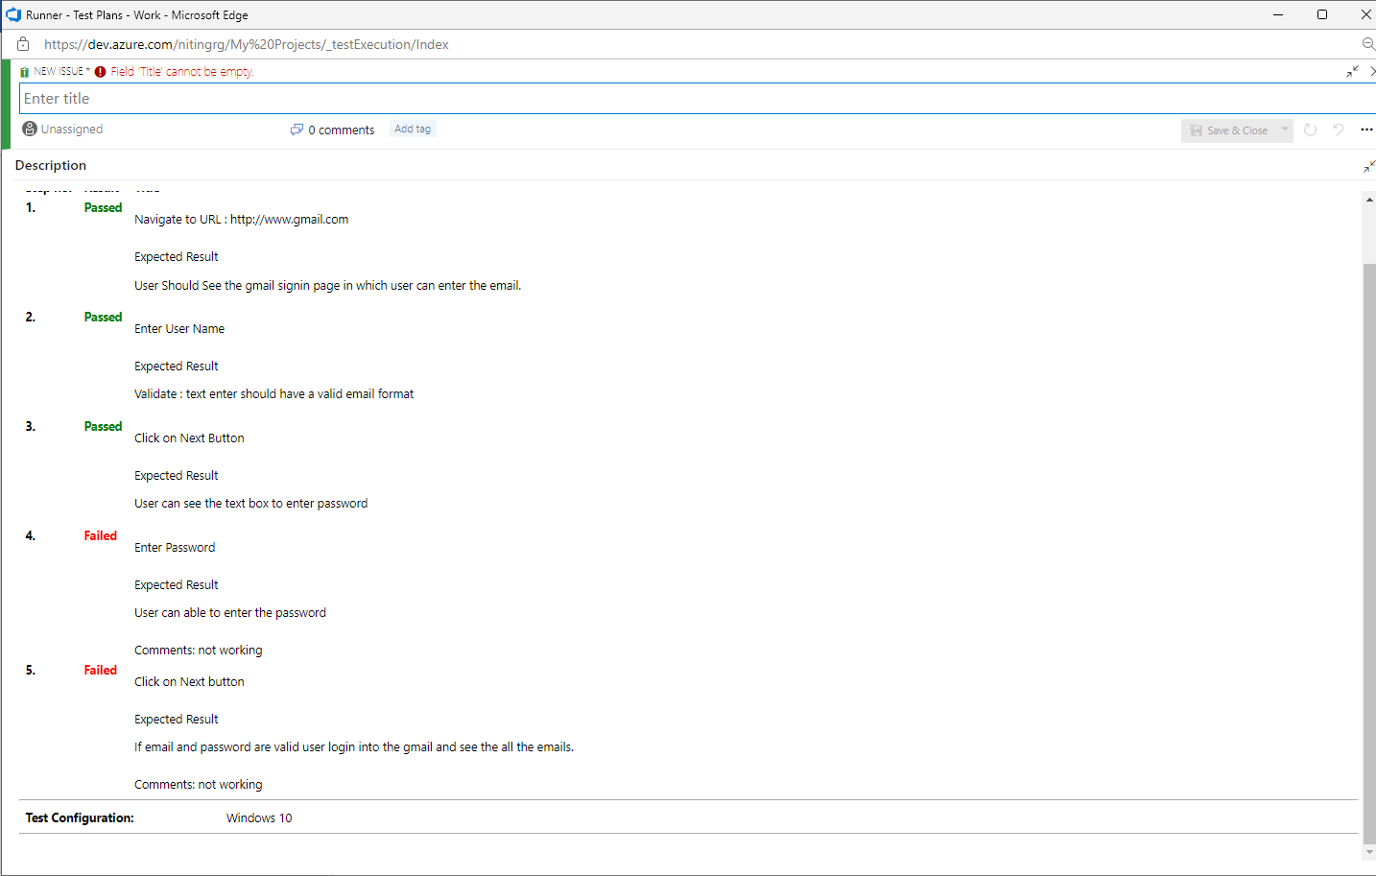Open more actions via the ellipsis icon
1376x876 pixels.
coord(1366,130)
